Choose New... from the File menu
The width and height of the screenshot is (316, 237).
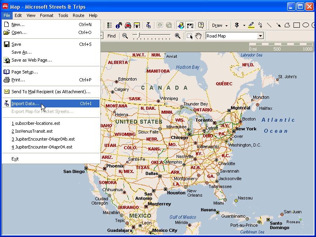(x=51, y=24)
